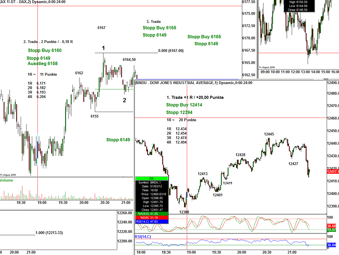Click the '1. Trade +1 R' heading annotation
This screenshot has height=255, width=339.
pos(195,97)
